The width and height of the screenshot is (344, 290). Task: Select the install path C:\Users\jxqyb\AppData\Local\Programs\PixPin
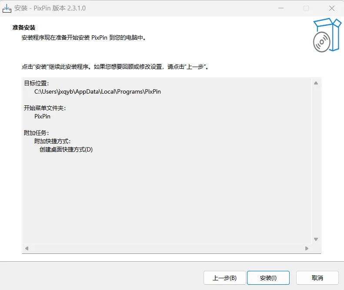coord(97,91)
